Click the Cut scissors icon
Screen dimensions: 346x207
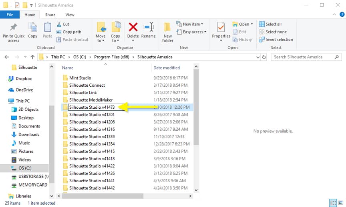[59, 24]
